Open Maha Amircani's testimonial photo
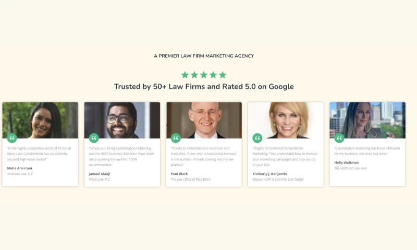The image size is (417, 250). 40,120
